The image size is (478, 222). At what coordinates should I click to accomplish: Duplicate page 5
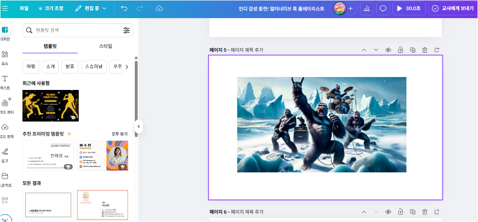413,50
